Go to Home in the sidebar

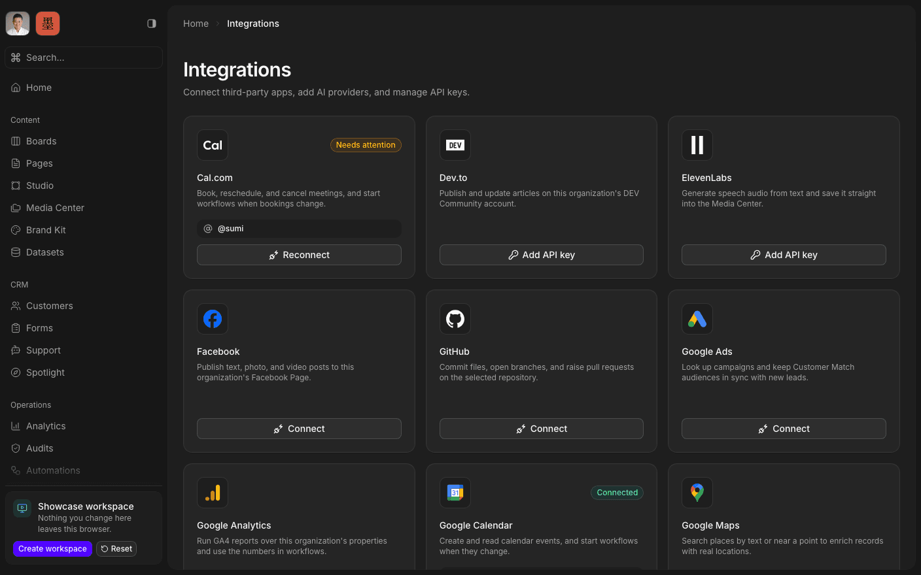click(x=84, y=88)
